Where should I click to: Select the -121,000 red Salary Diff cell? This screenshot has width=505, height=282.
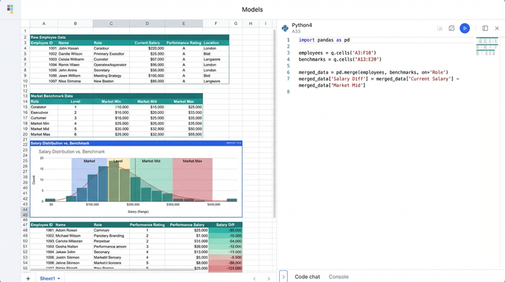[225, 268]
